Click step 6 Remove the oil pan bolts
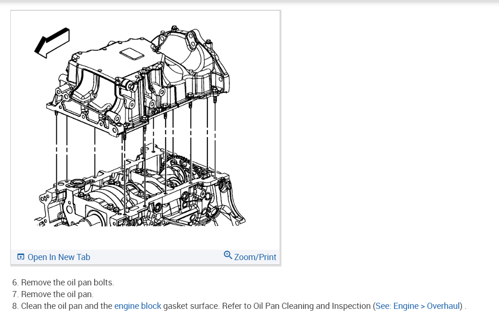 point(63,283)
